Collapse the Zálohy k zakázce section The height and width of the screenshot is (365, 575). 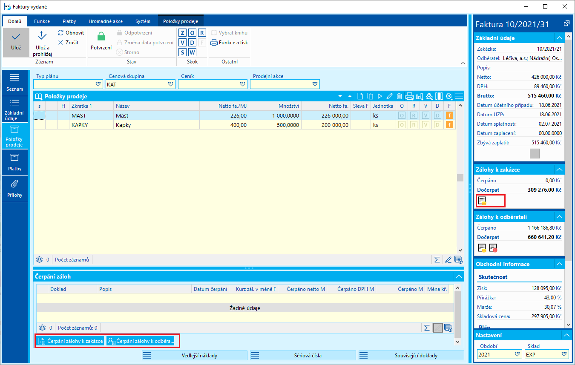point(559,170)
